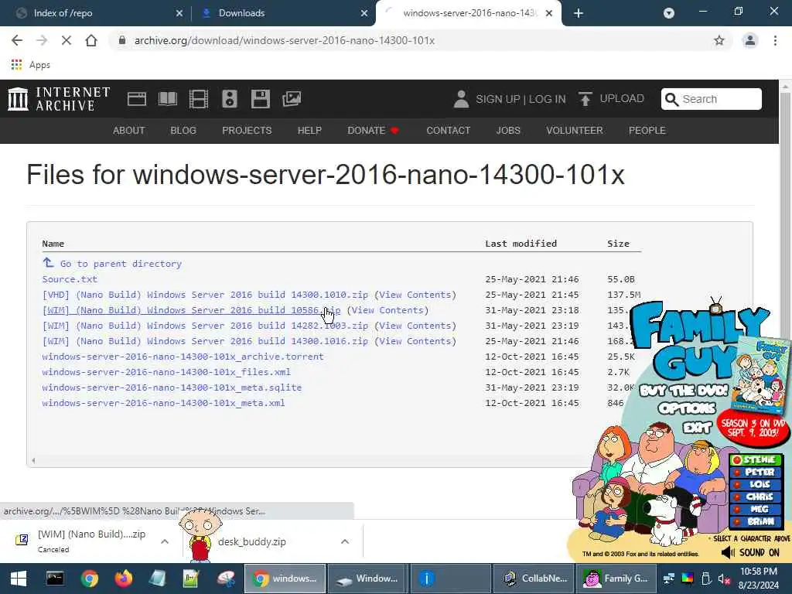Open the PROJECTS menu item

pyautogui.click(x=247, y=130)
